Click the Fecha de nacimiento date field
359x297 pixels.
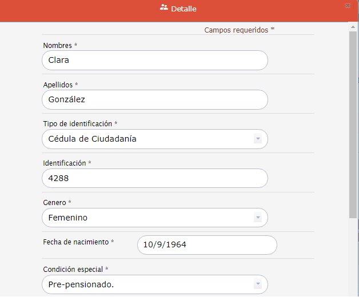[x=207, y=245]
